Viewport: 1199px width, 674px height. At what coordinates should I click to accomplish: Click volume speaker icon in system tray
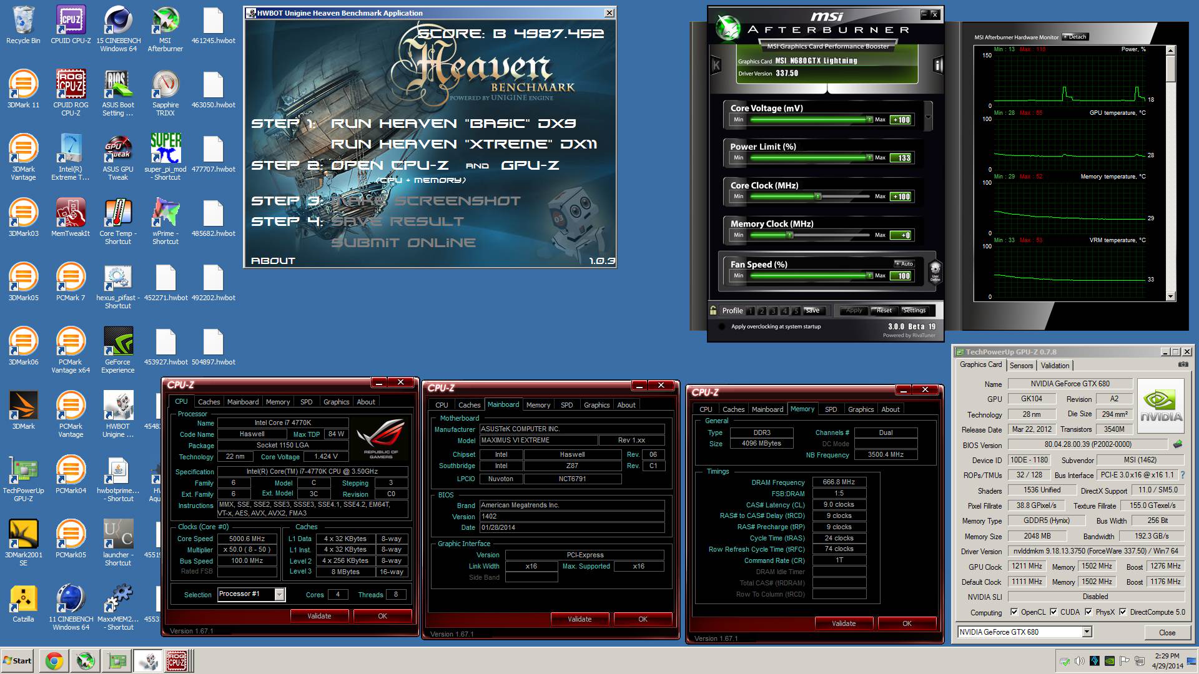(x=1080, y=661)
